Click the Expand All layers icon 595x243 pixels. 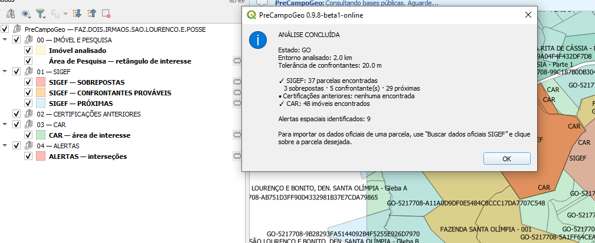77,14
